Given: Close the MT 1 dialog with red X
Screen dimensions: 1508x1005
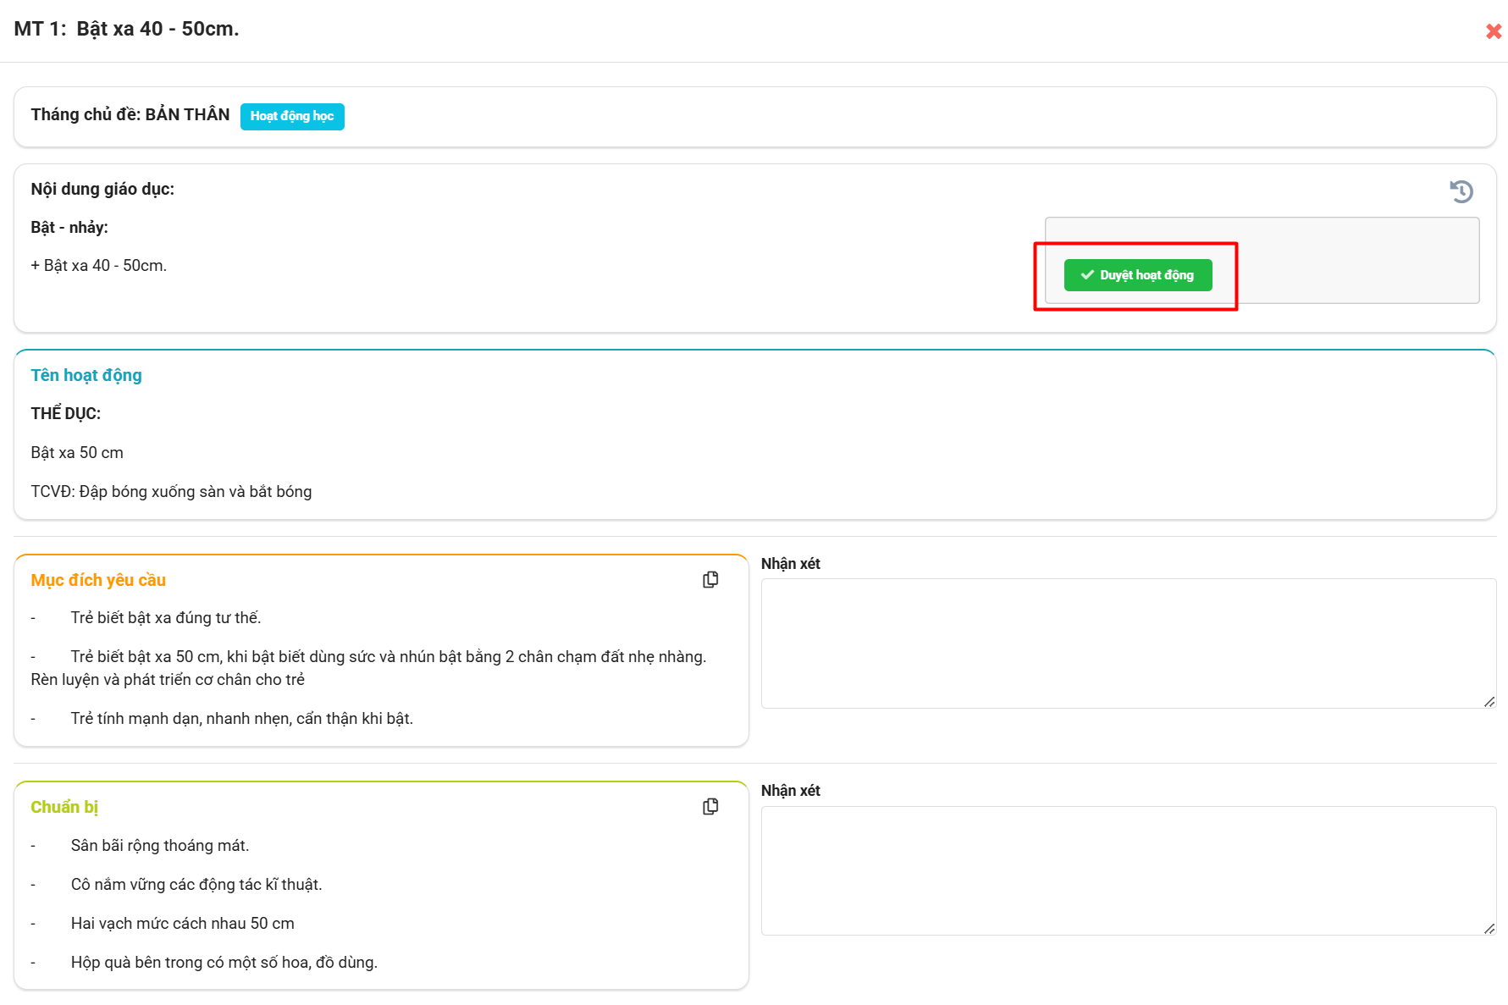Looking at the screenshot, I should 1493,31.
